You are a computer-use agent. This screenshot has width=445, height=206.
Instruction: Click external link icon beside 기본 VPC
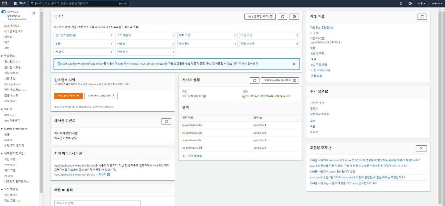tap(323, 38)
